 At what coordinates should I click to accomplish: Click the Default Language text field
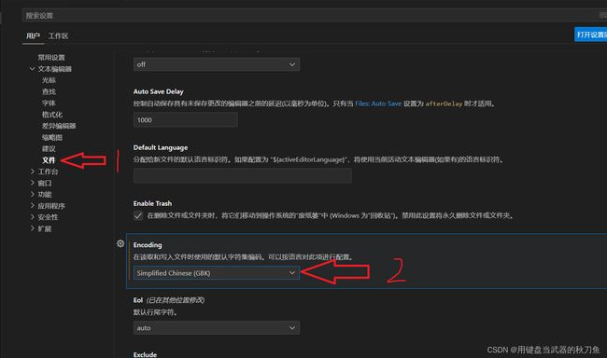(x=243, y=175)
